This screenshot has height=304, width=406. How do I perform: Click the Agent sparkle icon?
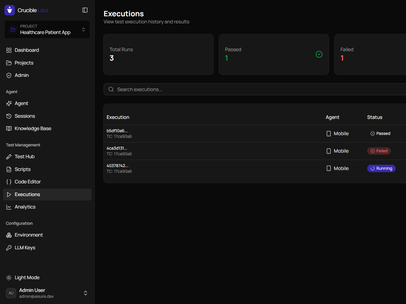point(9,104)
